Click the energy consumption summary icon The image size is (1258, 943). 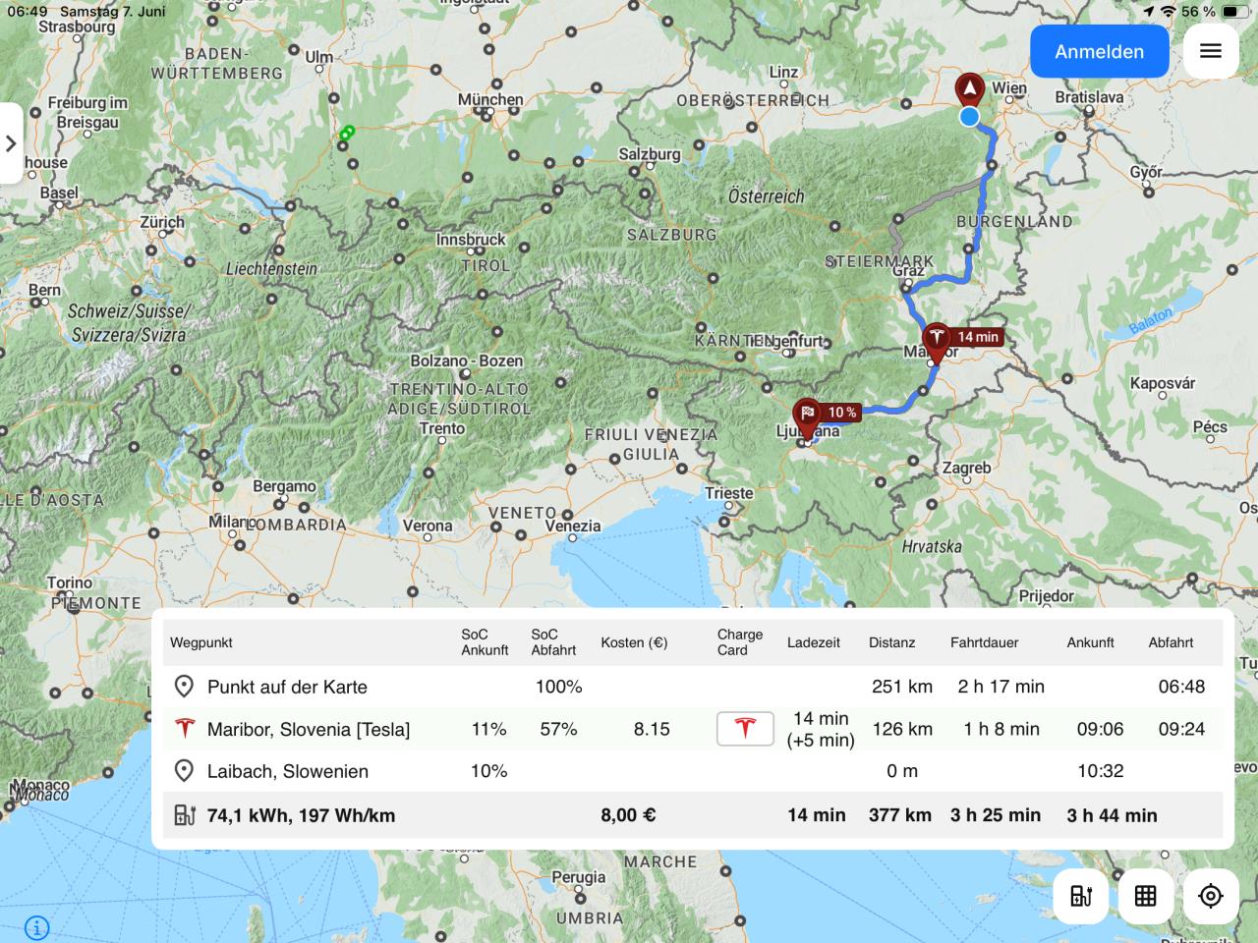coord(185,815)
